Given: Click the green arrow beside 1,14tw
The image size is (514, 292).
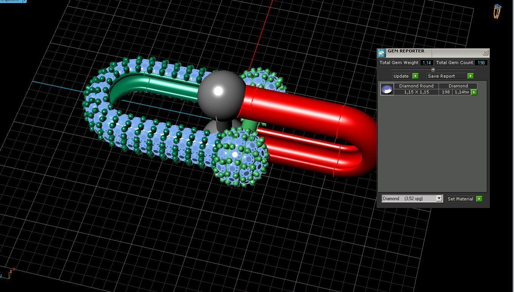Looking at the screenshot, I should pyautogui.click(x=474, y=92).
